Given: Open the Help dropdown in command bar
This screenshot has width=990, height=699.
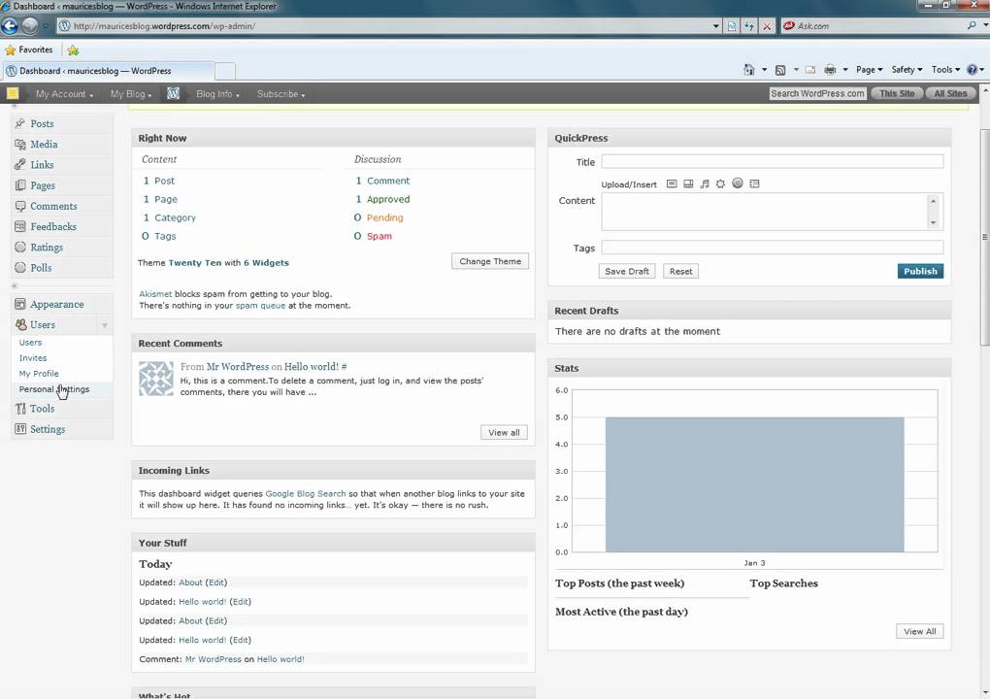Looking at the screenshot, I should (x=975, y=70).
